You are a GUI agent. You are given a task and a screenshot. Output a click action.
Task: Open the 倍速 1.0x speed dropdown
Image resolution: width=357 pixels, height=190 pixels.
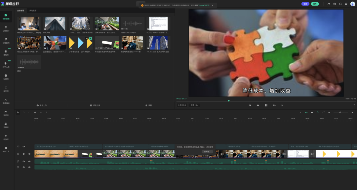(x=194, y=105)
